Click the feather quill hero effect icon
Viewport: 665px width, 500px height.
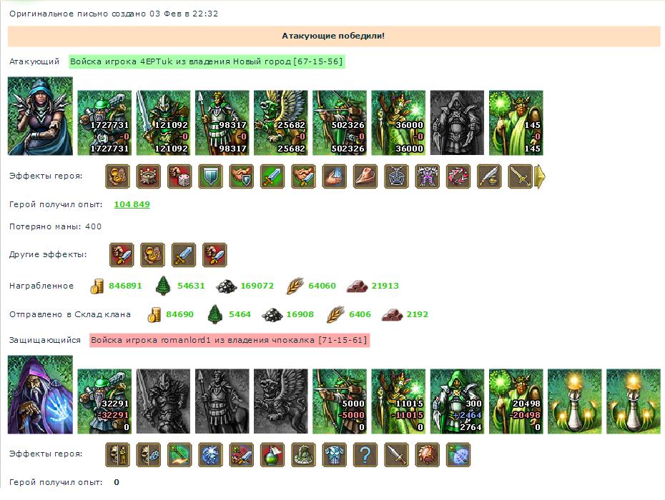click(489, 176)
